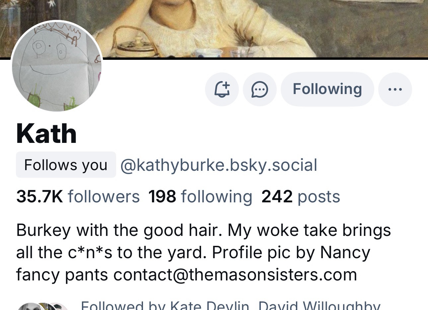
Task: View Kath's hand-drawn profile picture
Action: 57,66
